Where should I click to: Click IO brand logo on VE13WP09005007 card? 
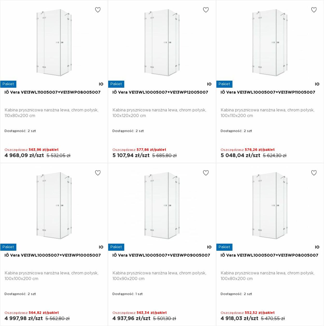(209, 247)
